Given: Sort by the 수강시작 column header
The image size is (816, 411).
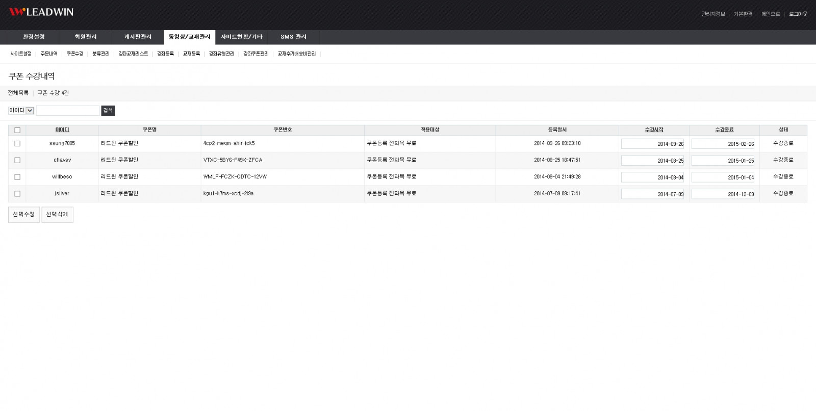Looking at the screenshot, I should pos(654,130).
